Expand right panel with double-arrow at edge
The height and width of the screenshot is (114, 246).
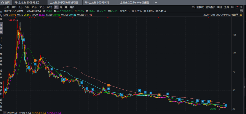[245, 87]
